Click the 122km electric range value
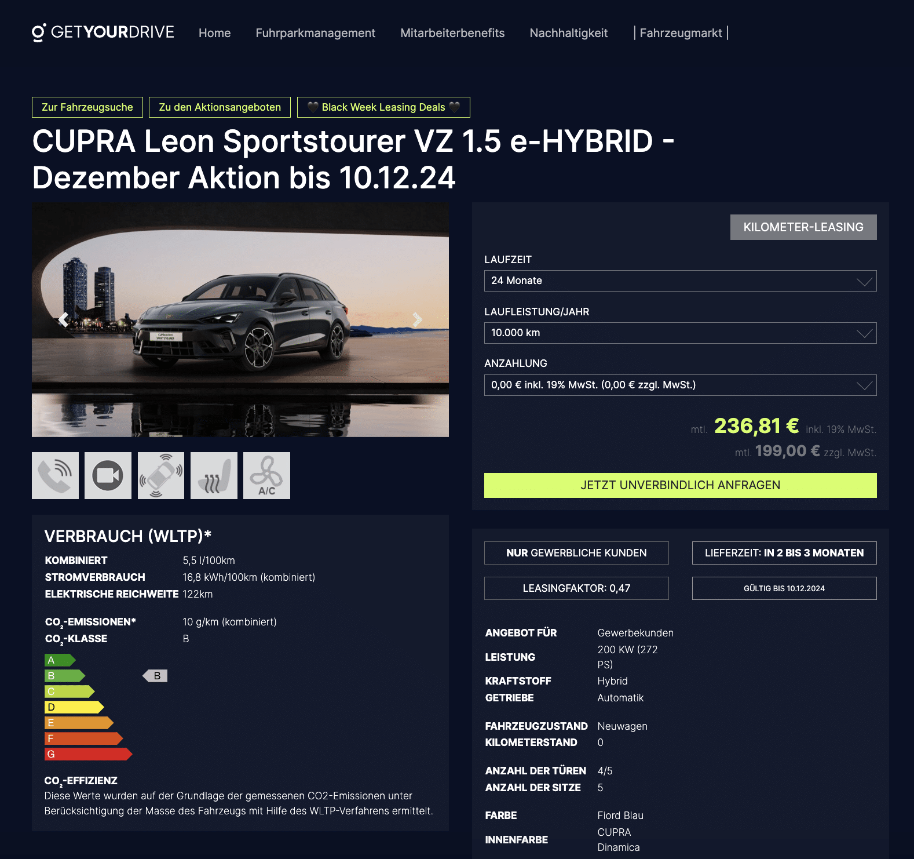 [198, 594]
